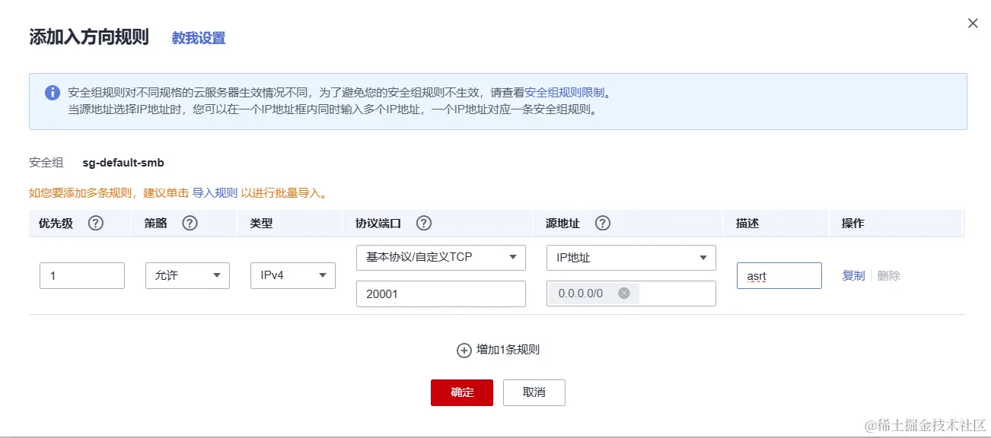Close the add inbound rule dialog

[973, 24]
